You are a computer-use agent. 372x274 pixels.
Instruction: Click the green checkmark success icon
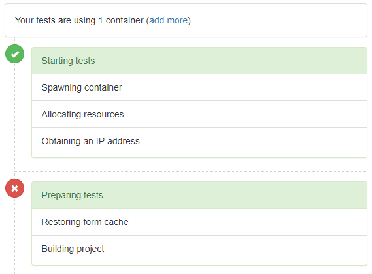(x=14, y=54)
